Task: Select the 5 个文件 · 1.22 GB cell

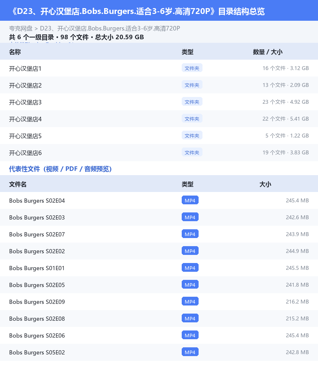Action: (x=287, y=136)
